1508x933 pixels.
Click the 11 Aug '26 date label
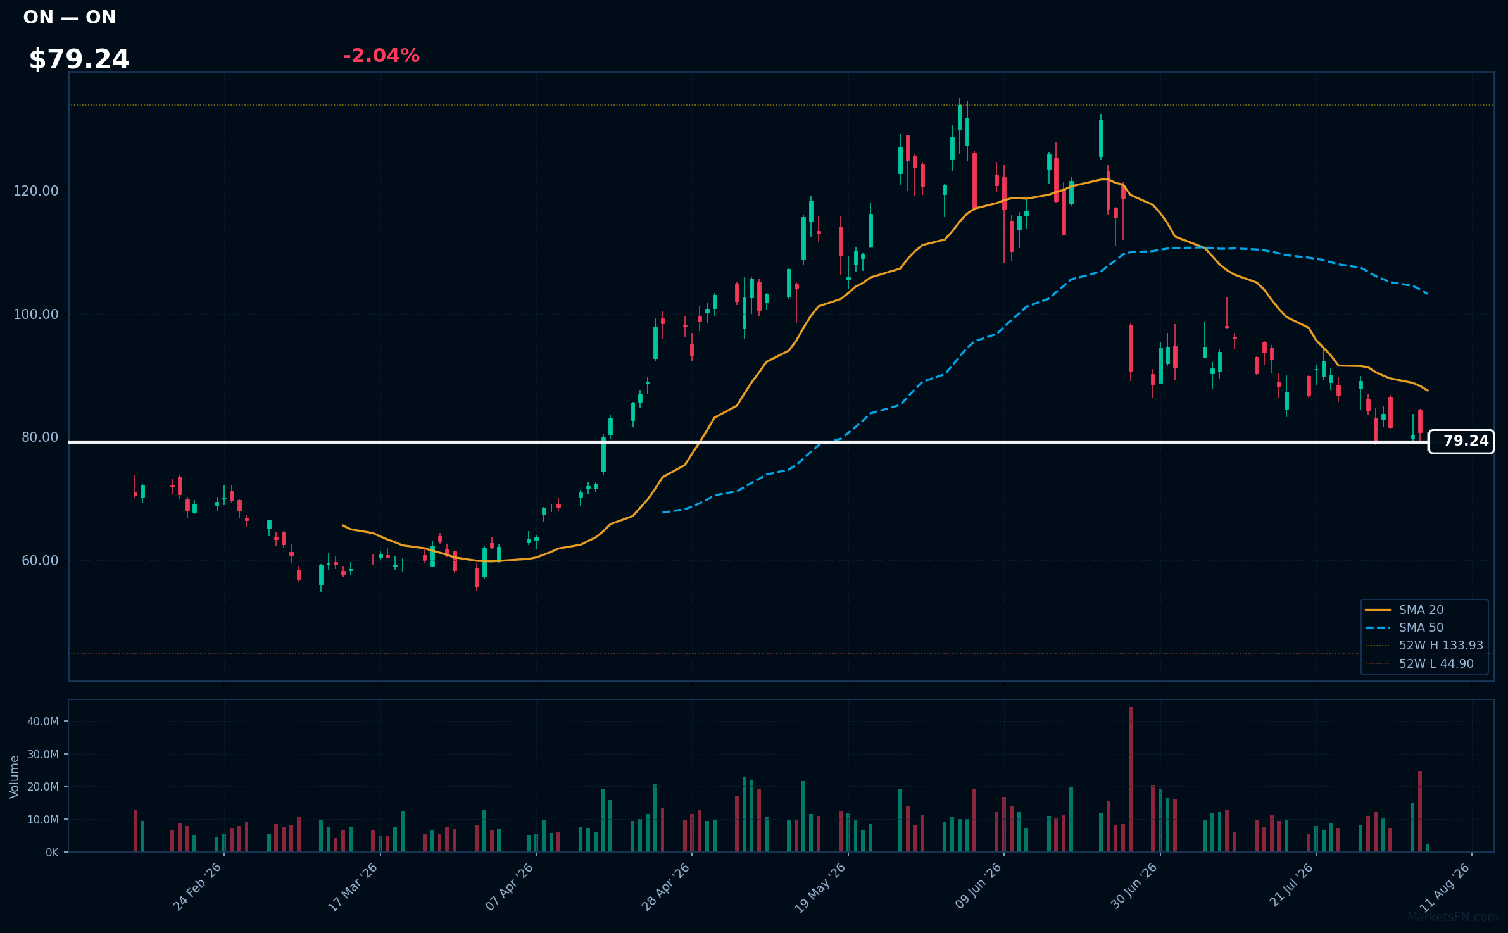[1445, 887]
